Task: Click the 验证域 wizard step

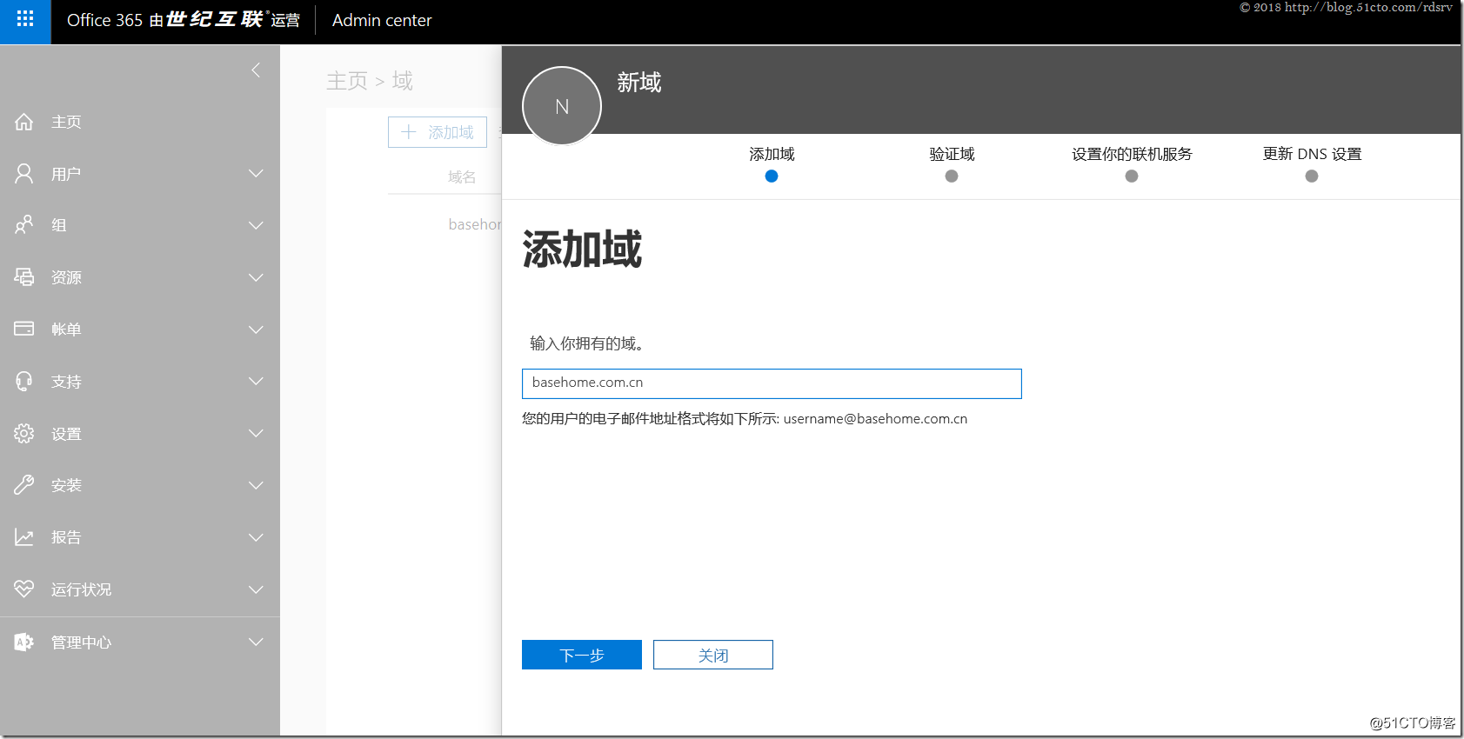Action: tap(952, 163)
